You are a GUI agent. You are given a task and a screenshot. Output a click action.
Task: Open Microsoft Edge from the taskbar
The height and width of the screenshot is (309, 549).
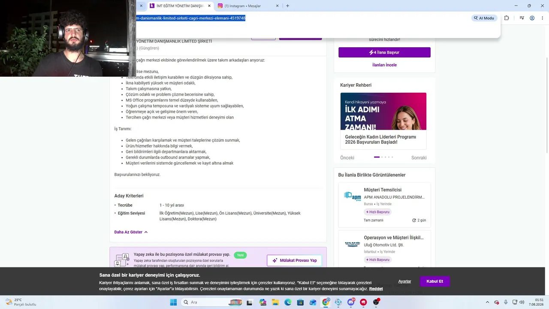click(x=288, y=302)
